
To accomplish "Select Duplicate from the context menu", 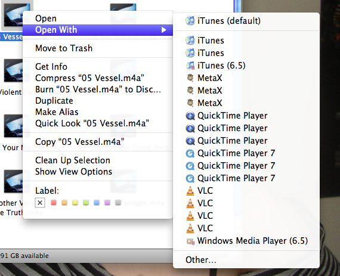I will (98, 101).
